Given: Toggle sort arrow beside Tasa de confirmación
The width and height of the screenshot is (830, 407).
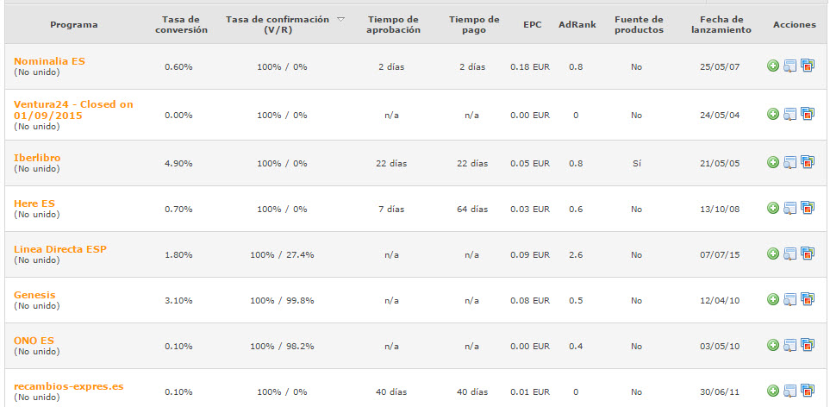Looking at the screenshot, I should tap(340, 20).
